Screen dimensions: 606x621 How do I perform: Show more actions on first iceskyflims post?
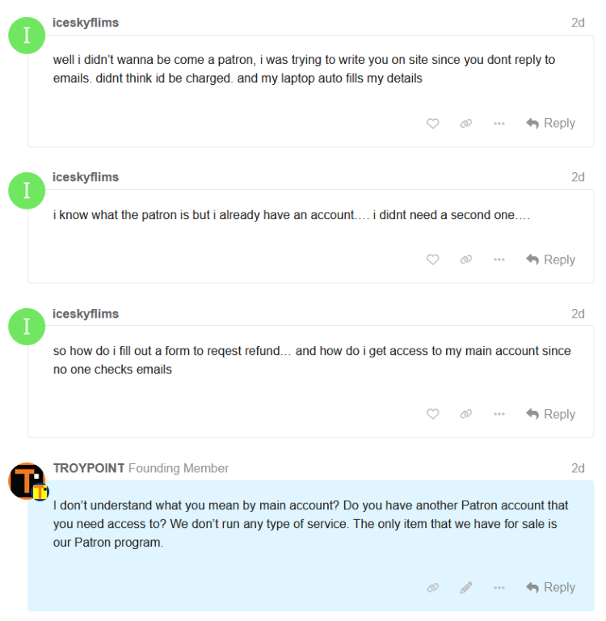click(499, 124)
